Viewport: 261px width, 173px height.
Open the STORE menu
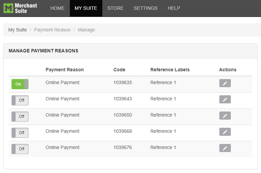pyautogui.click(x=115, y=8)
